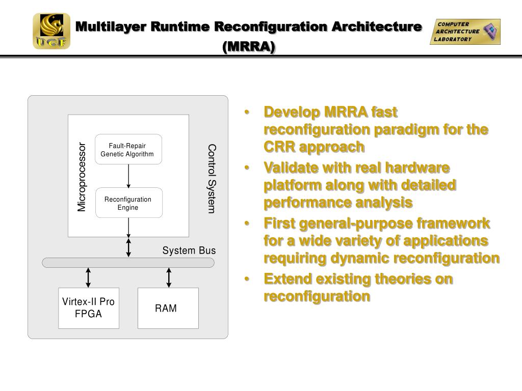The image size is (522, 391).
Task: Click the arrow from Genetic Algorithm to Reconfiguration Engine
Action: (128, 176)
